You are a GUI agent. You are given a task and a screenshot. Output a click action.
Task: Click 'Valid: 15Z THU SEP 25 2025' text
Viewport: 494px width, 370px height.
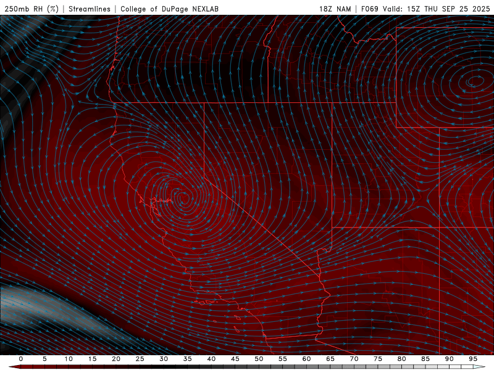tap(437, 9)
